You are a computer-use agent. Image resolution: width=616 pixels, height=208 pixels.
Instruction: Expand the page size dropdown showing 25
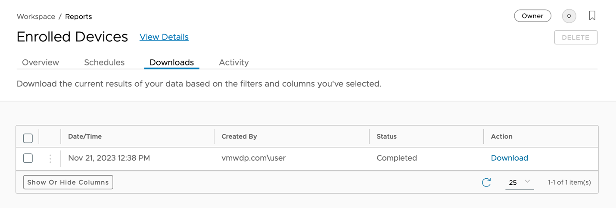(x=519, y=183)
